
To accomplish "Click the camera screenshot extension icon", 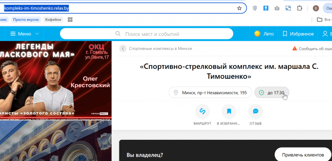I will click(x=277, y=9).
